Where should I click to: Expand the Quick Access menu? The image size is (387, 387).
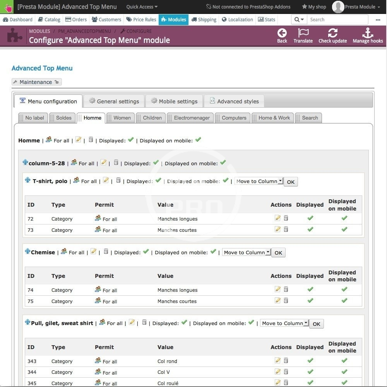pyautogui.click(x=142, y=7)
